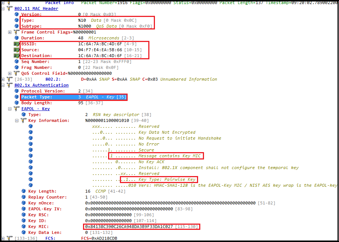339x242 pixels.
Task: Collapse the Key Information tree node
Action: pyautogui.click(x=17, y=120)
